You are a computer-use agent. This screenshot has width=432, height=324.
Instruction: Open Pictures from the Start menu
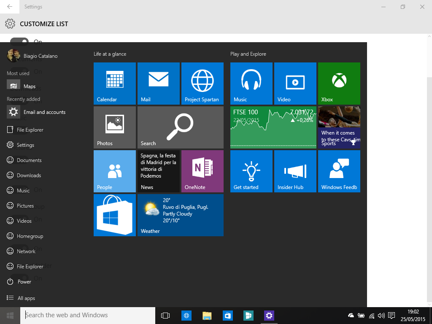click(20, 205)
